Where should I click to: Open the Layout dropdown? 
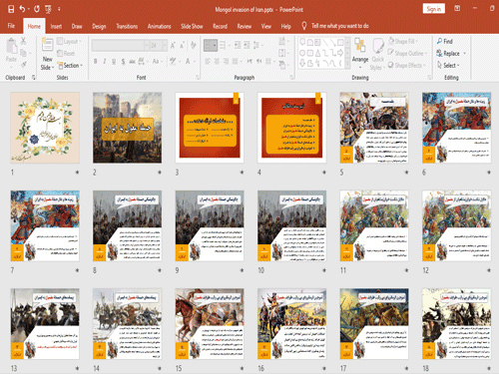click(x=69, y=41)
